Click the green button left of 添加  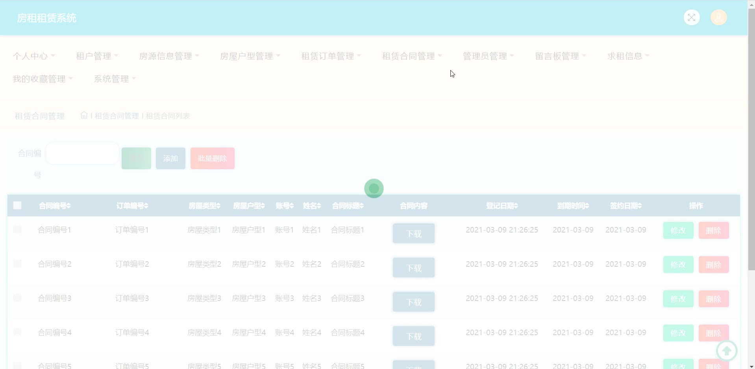pyautogui.click(x=136, y=158)
